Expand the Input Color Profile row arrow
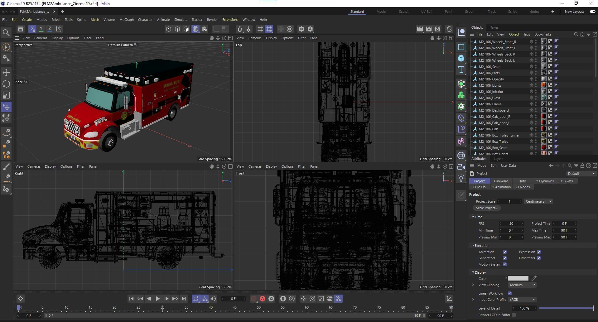 tap(473, 300)
